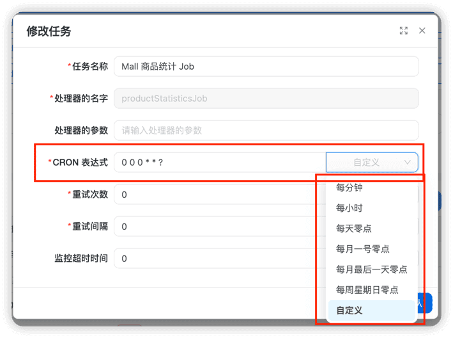Edit the 重试间隔 number field
This screenshot has width=453, height=338.
point(220,227)
